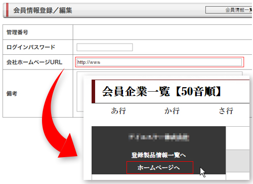Click the 会員情報登録/編集 page title

pos(43,11)
